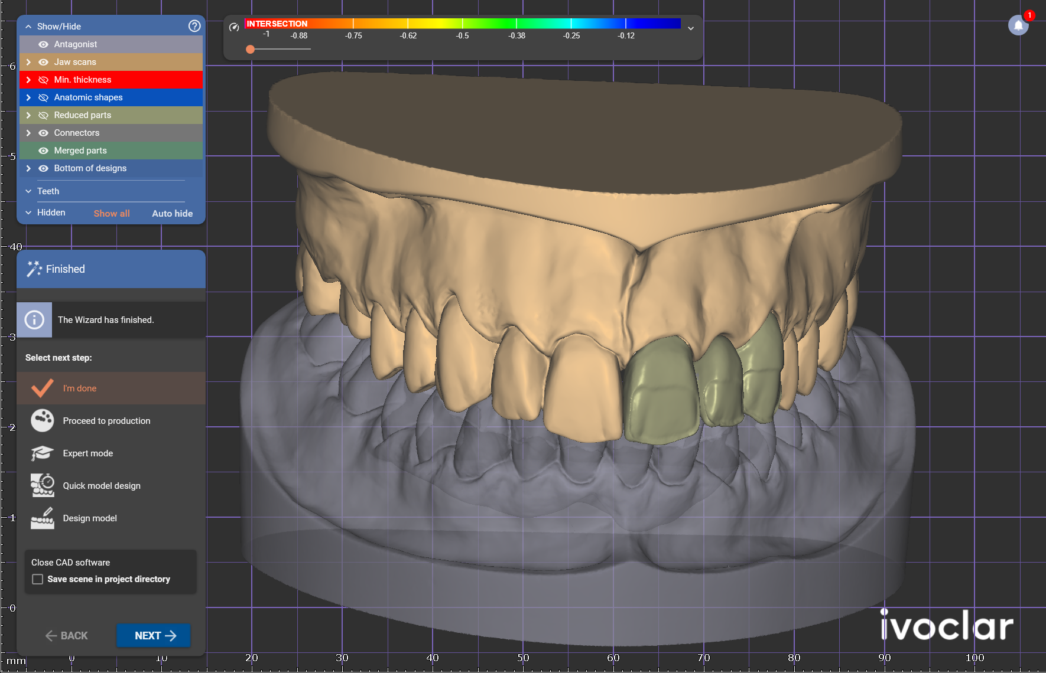Expand the Teeth section
The image size is (1046, 673).
[x=28, y=191]
